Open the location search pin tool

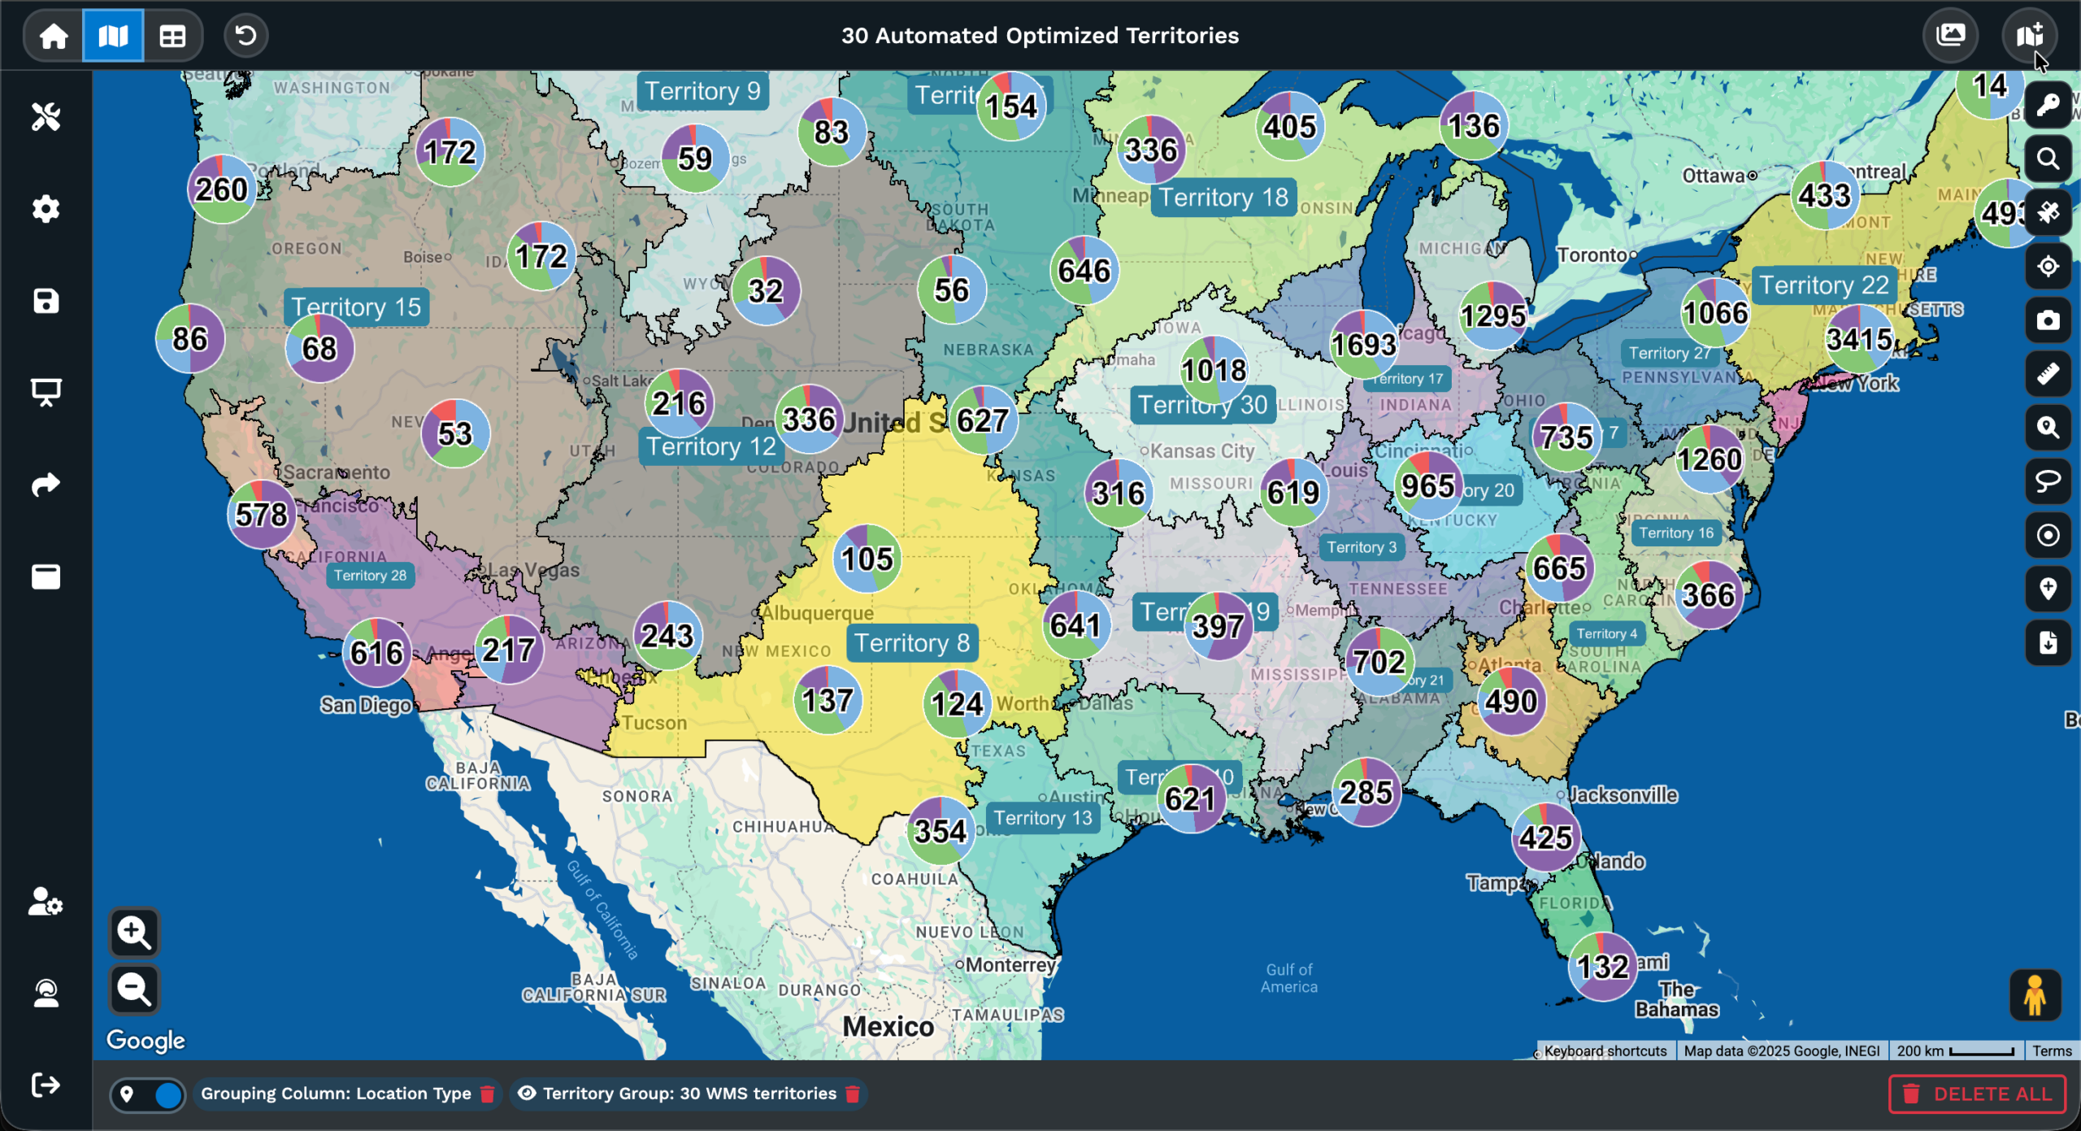click(2048, 428)
